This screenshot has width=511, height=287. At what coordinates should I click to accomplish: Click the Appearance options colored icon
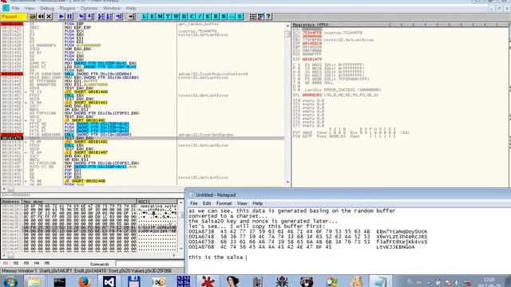(x=261, y=16)
